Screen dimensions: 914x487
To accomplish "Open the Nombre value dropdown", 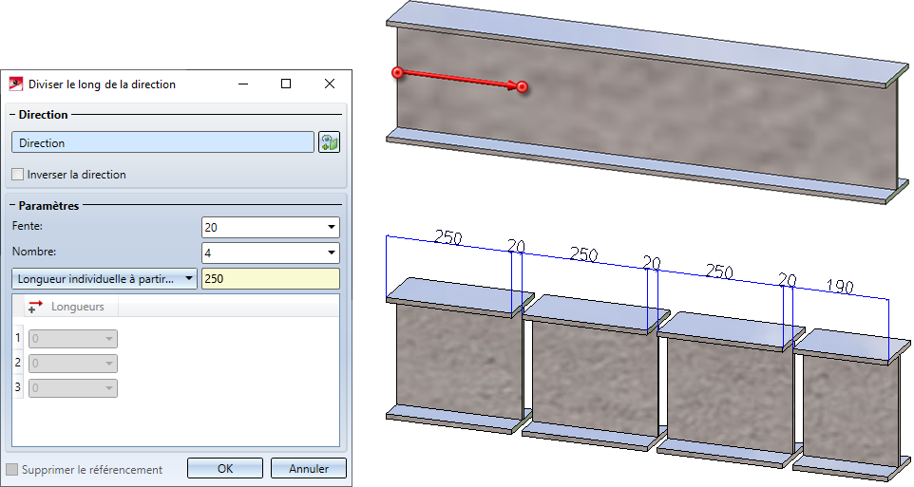I will click(331, 253).
